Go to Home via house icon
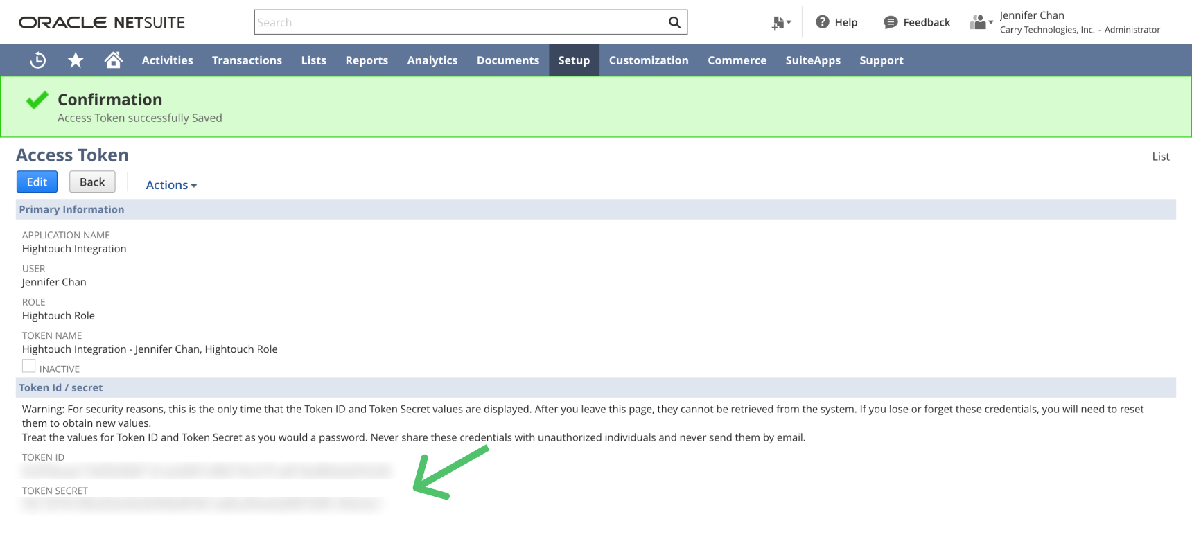Screen dimensions: 1192x546 click(x=113, y=60)
